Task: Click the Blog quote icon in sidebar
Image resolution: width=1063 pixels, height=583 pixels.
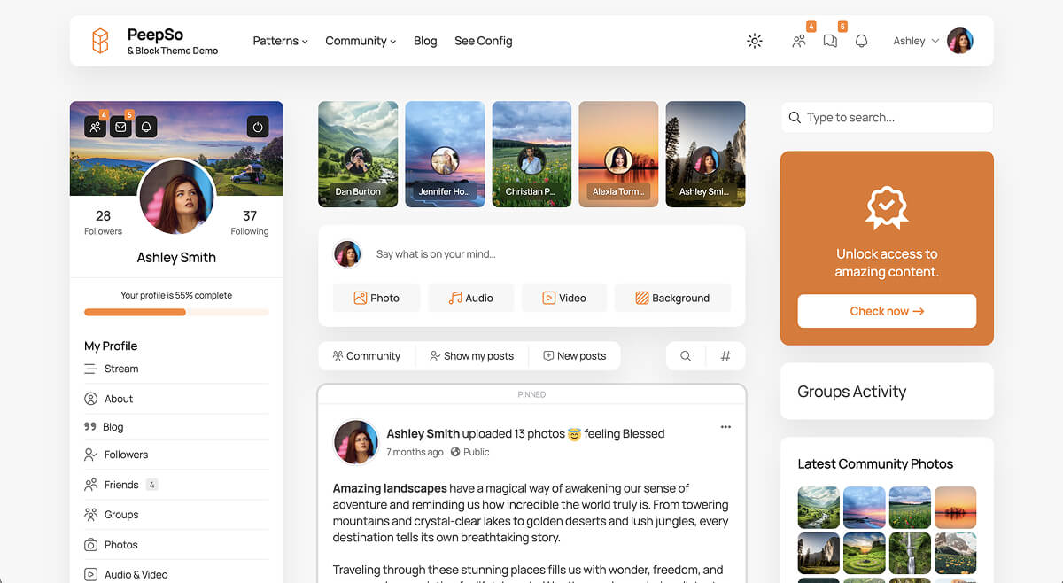Action: click(90, 427)
